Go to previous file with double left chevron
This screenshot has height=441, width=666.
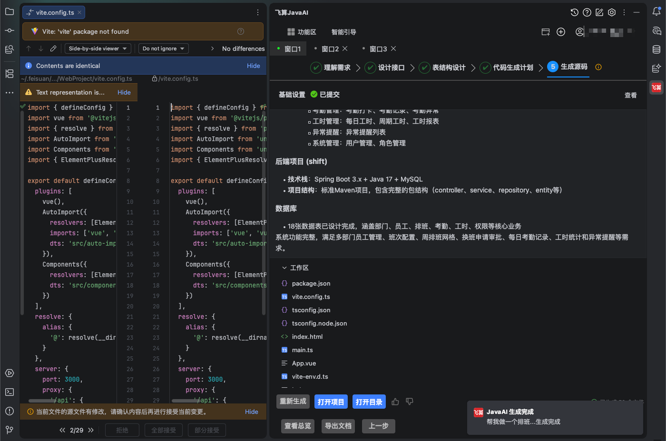[x=62, y=430]
